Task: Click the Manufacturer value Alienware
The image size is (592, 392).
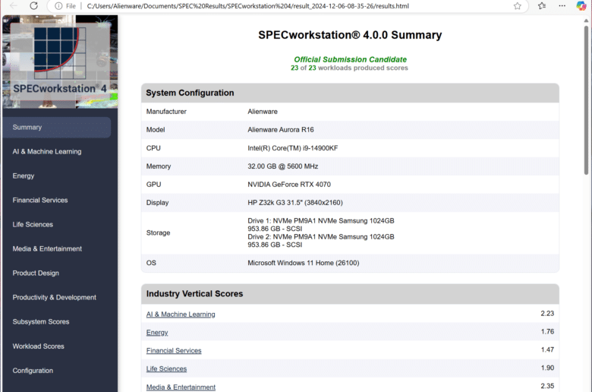Action: pyautogui.click(x=263, y=112)
